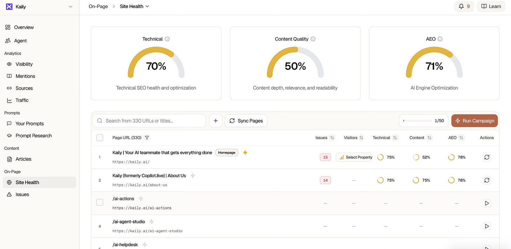Click the AEO info icon

[440, 39]
